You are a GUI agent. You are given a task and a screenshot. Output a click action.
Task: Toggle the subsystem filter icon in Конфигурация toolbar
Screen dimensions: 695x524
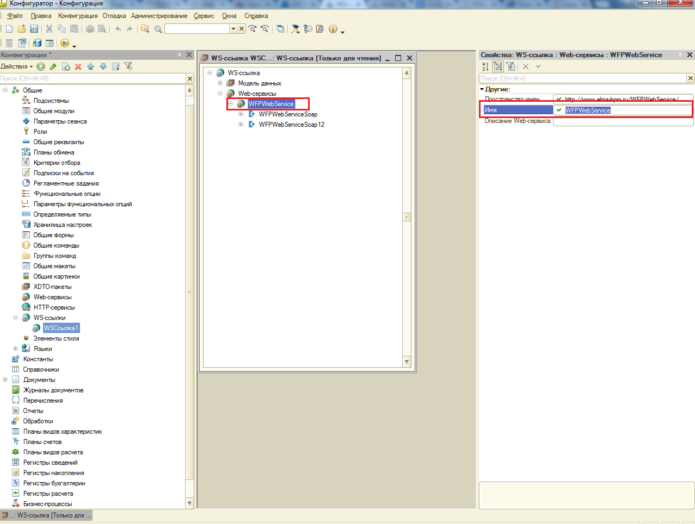(x=128, y=66)
